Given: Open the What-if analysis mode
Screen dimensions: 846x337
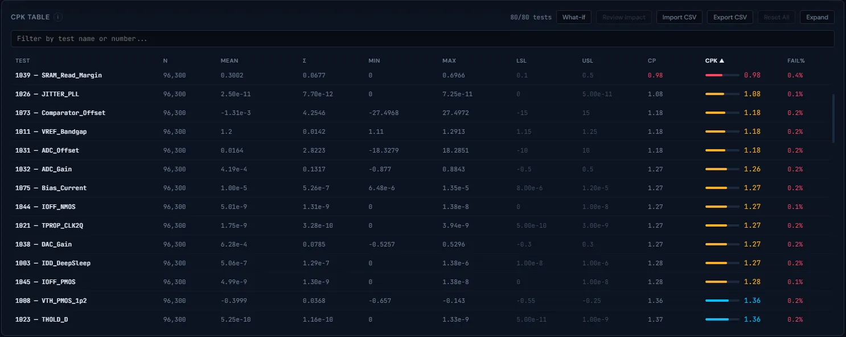Looking at the screenshot, I should point(573,17).
